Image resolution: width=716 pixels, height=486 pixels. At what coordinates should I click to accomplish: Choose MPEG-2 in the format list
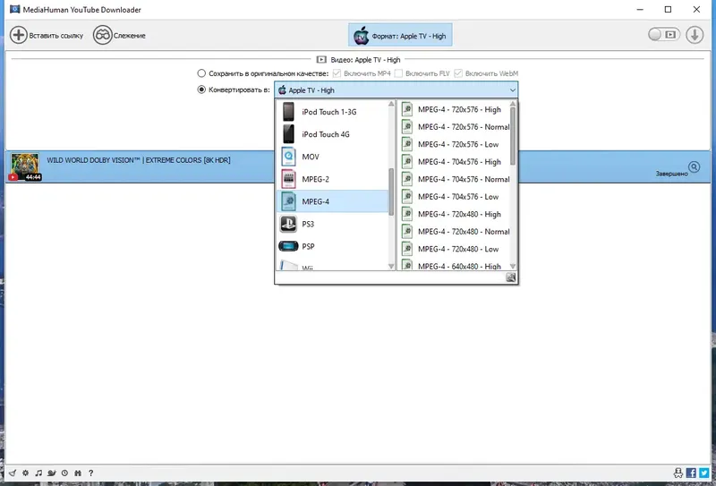click(x=332, y=179)
